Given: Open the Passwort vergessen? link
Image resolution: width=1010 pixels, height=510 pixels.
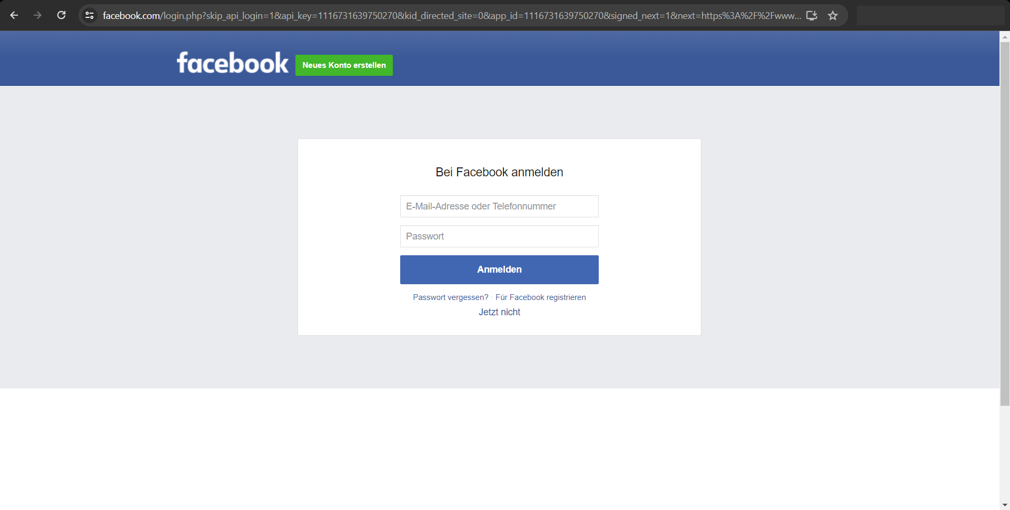Looking at the screenshot, I should point(451,297).
